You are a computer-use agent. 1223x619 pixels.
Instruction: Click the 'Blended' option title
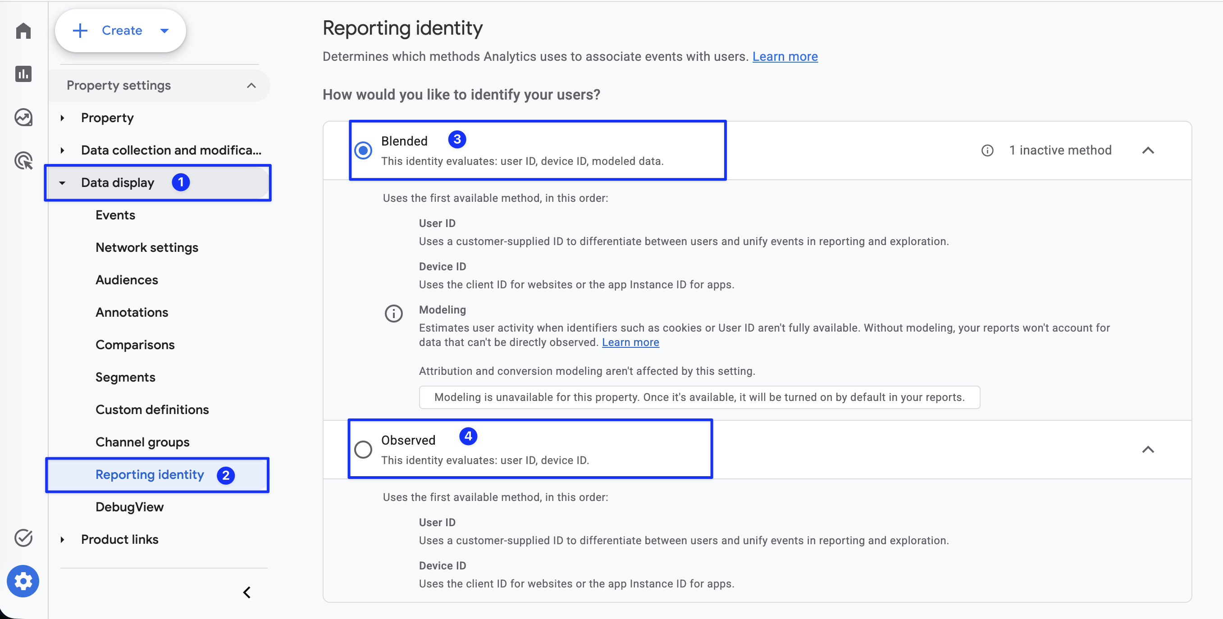point(404,141)
